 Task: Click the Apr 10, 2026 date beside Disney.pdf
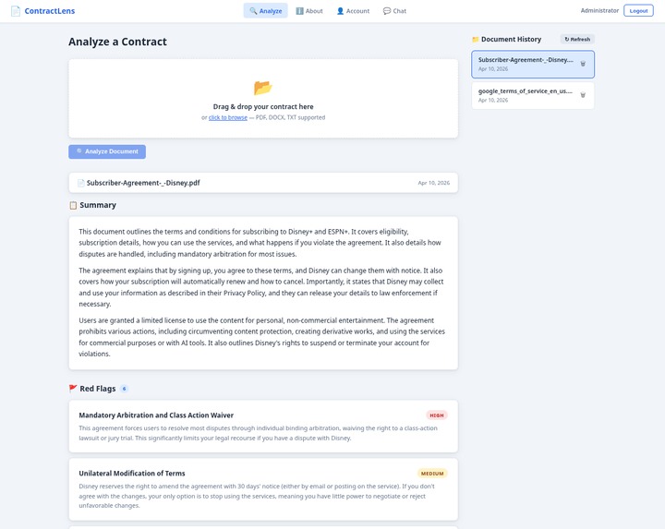click(434, 183)
